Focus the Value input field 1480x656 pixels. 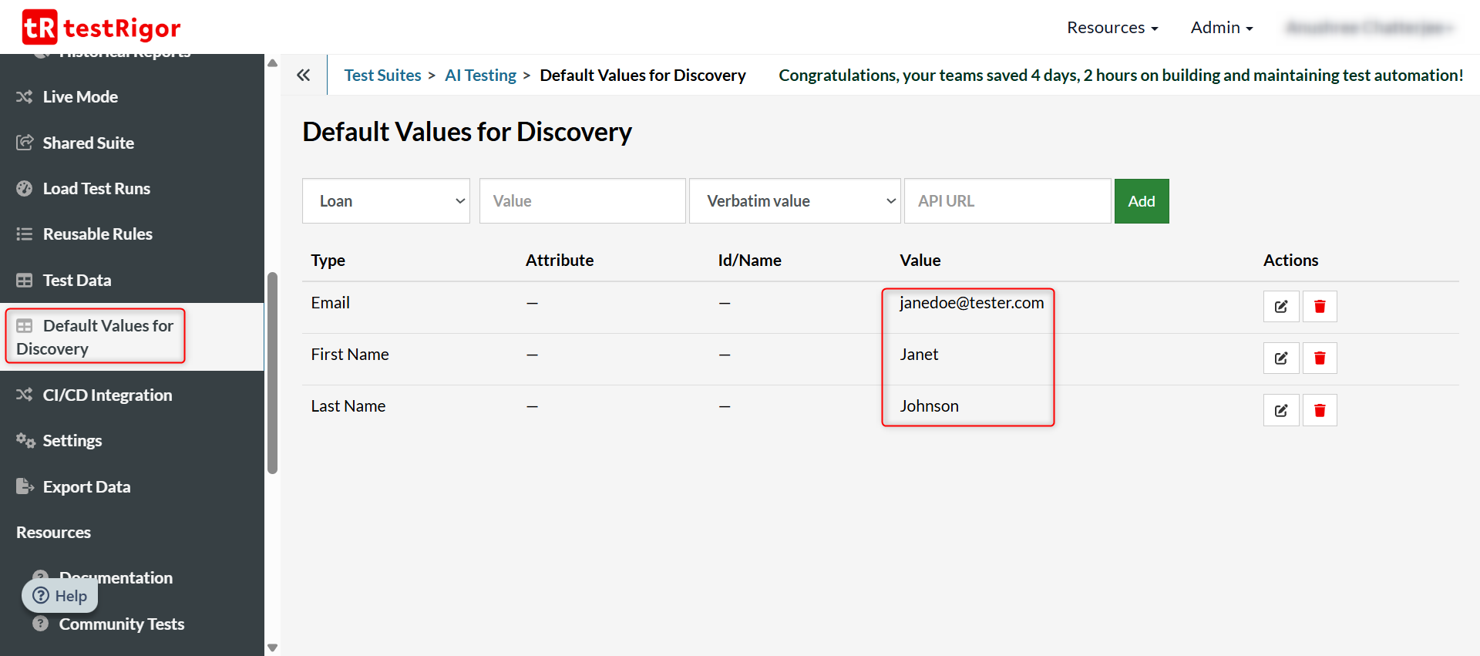tap(582, 201)
